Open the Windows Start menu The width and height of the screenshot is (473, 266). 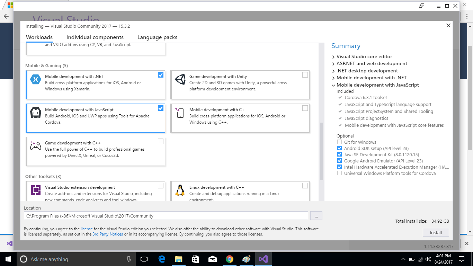(8, 259)
